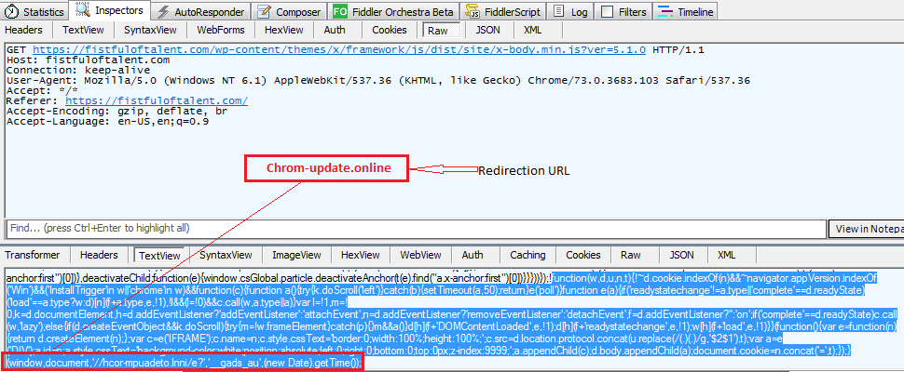
Task: Open the Log tab
Action: pos(570,11)
